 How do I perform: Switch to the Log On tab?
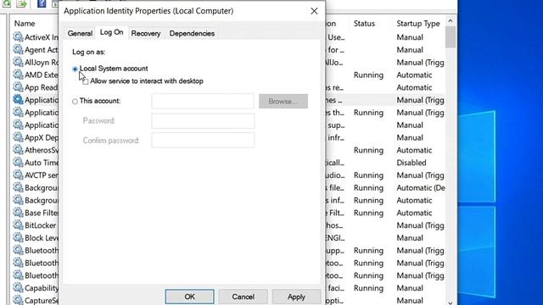coord(111,32)
